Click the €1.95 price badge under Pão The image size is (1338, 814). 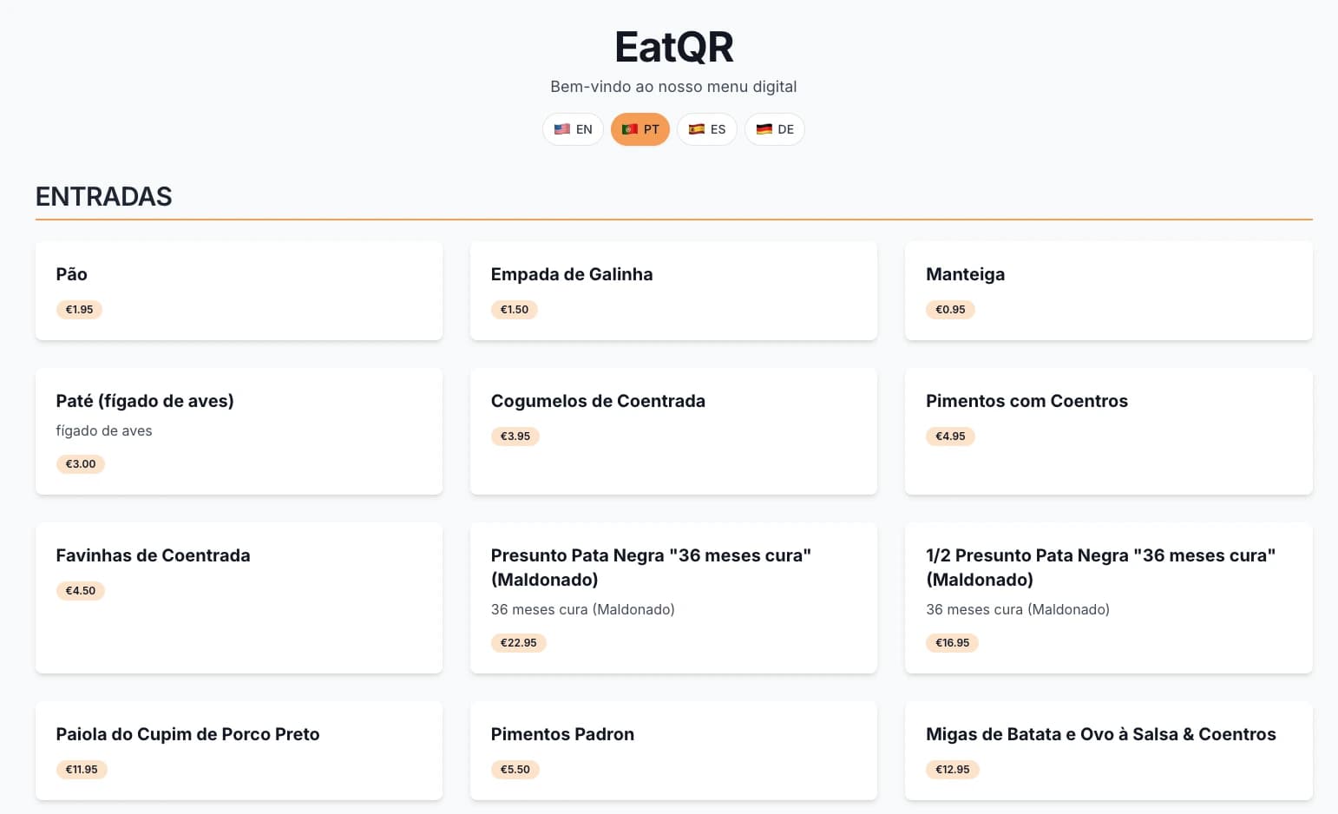coord(79,309)
